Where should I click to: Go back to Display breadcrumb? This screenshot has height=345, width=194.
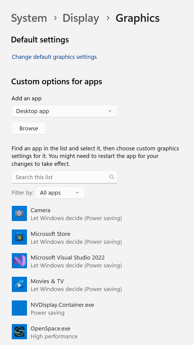click(81, 18)
